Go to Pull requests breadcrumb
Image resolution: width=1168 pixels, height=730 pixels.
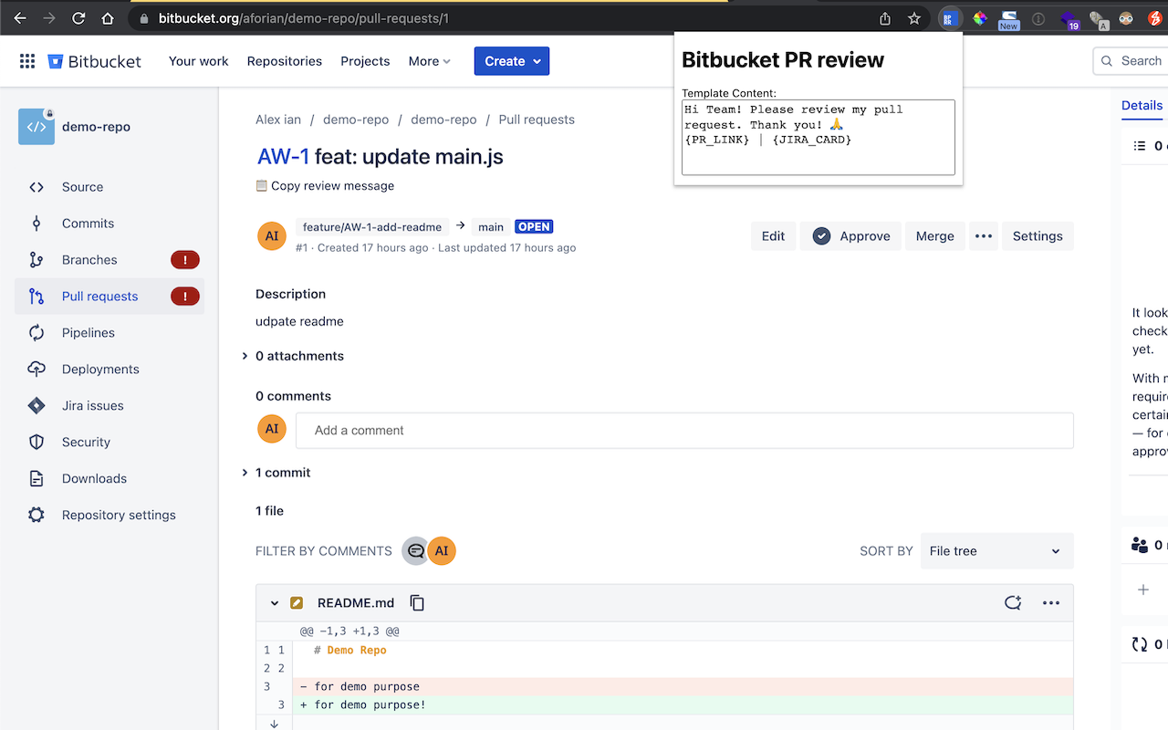pos(537,120)
